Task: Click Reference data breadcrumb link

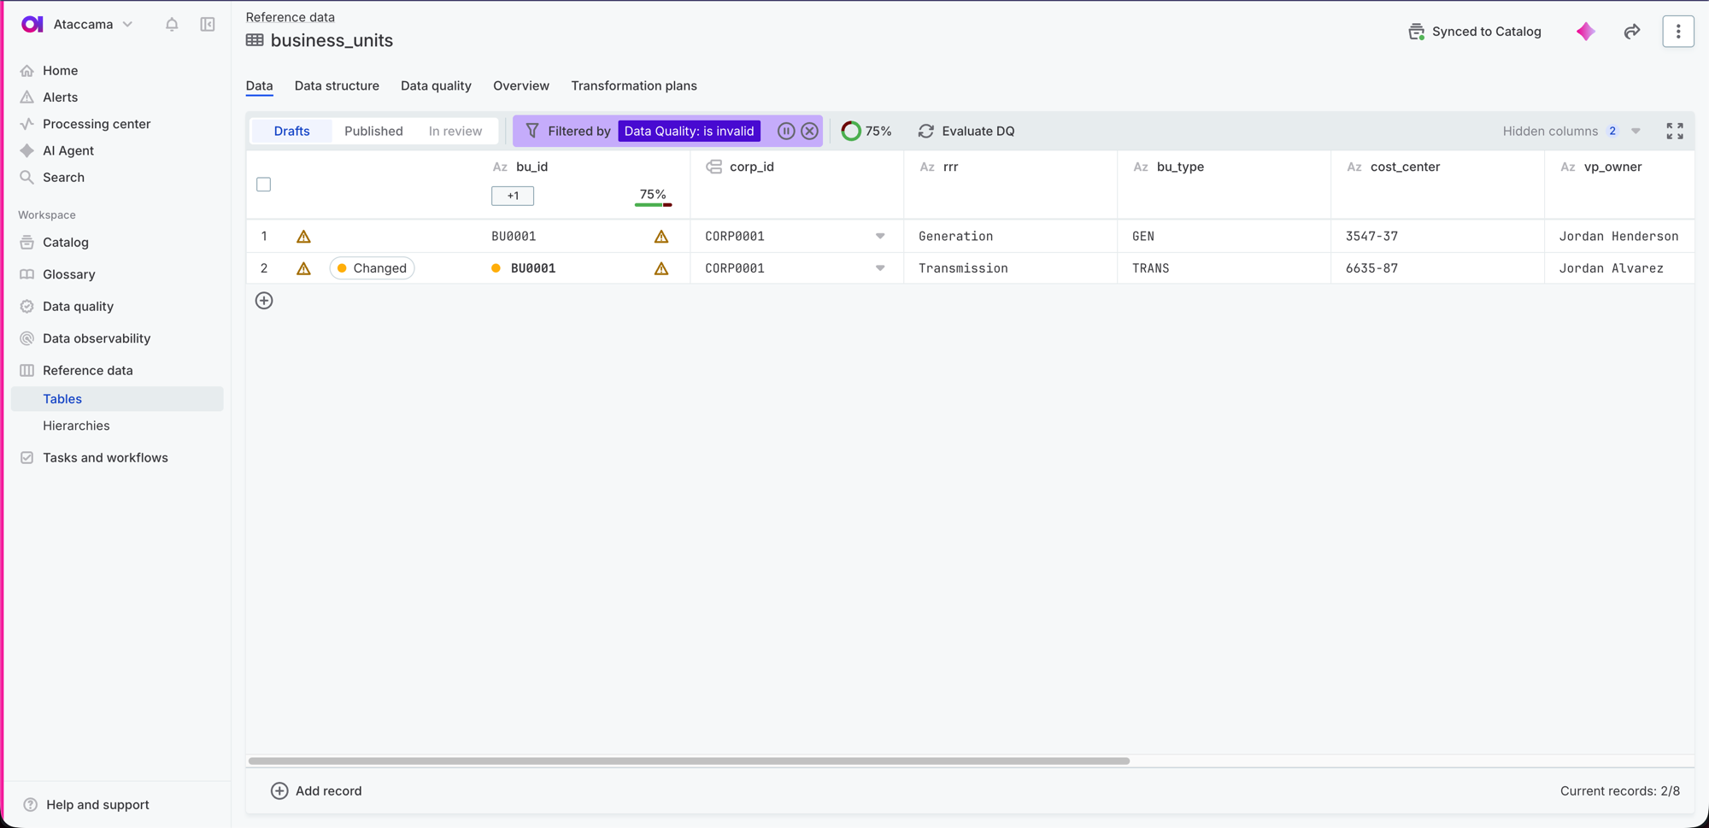Action: click(290, 17)
